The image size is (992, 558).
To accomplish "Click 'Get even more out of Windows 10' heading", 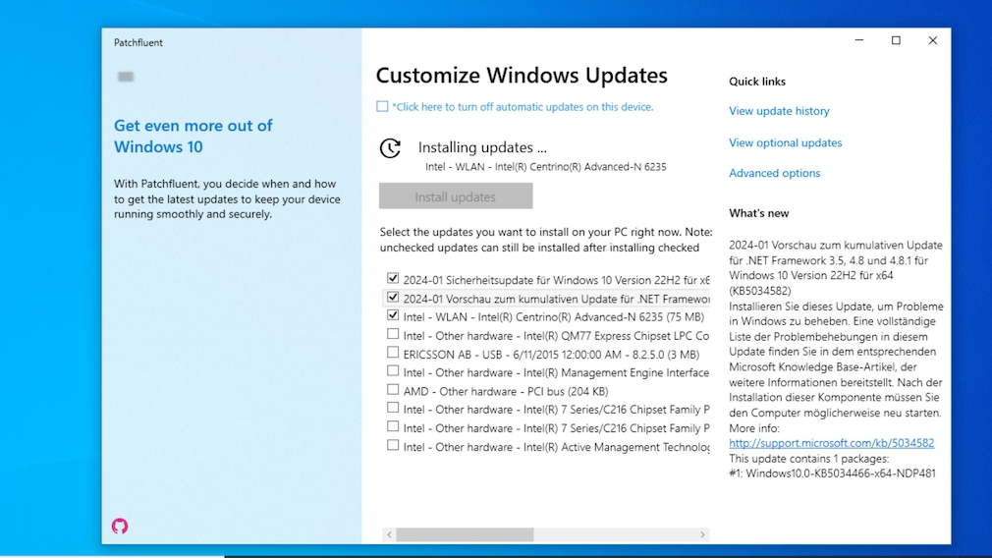I will (x=193, y=136).
